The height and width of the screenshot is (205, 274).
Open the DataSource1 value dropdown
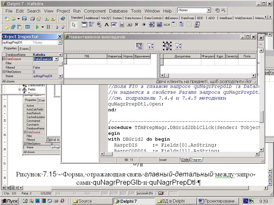coord(56,59)
